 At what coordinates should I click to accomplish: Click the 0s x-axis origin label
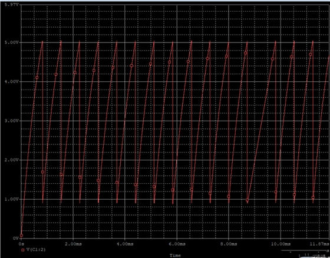(21, 244)
